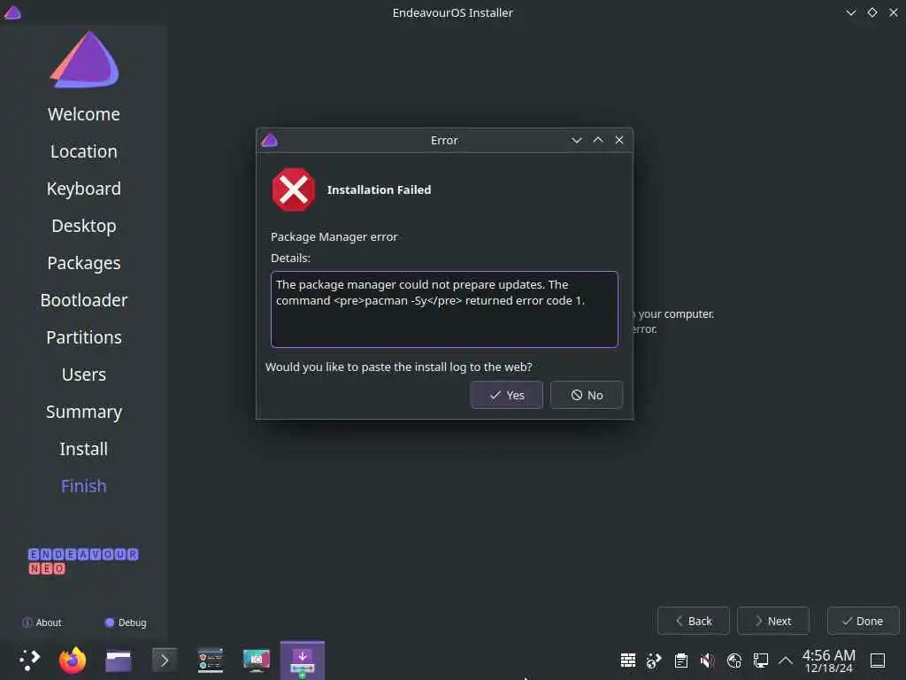Maximize the Error dialog with up chevron
The width and height of the screenshot is (906, 680).
(598, 140)
